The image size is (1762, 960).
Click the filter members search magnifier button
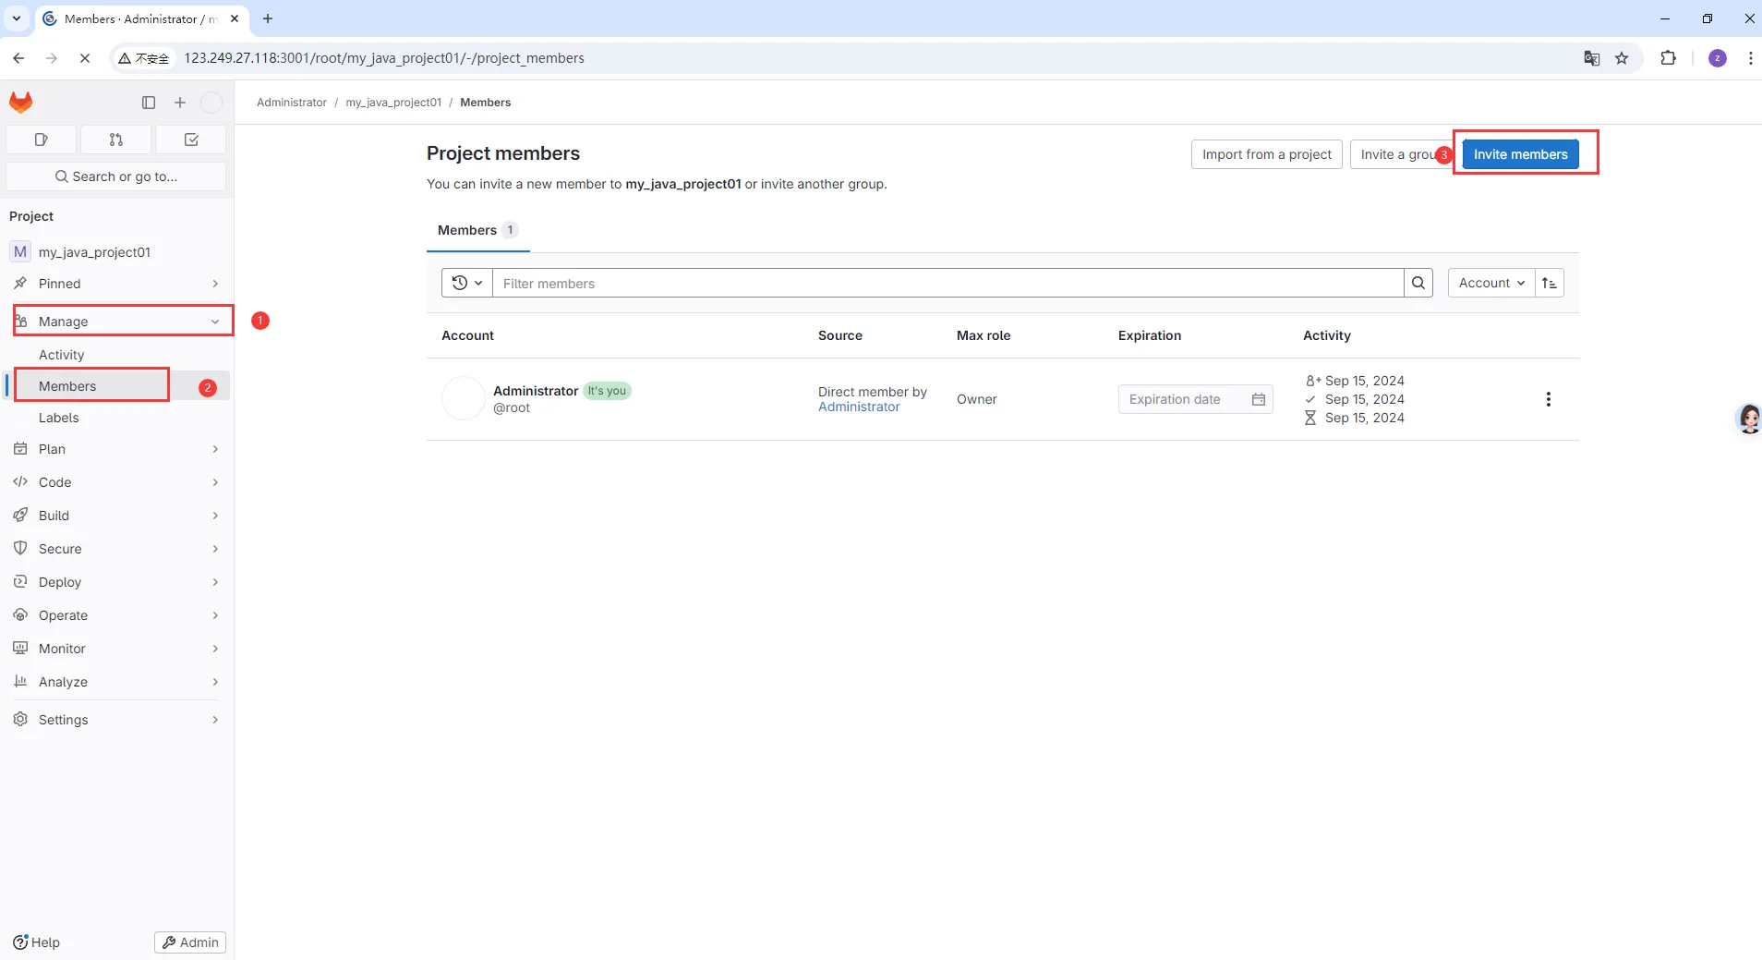pyautogui.click(x=1418, y=283)
